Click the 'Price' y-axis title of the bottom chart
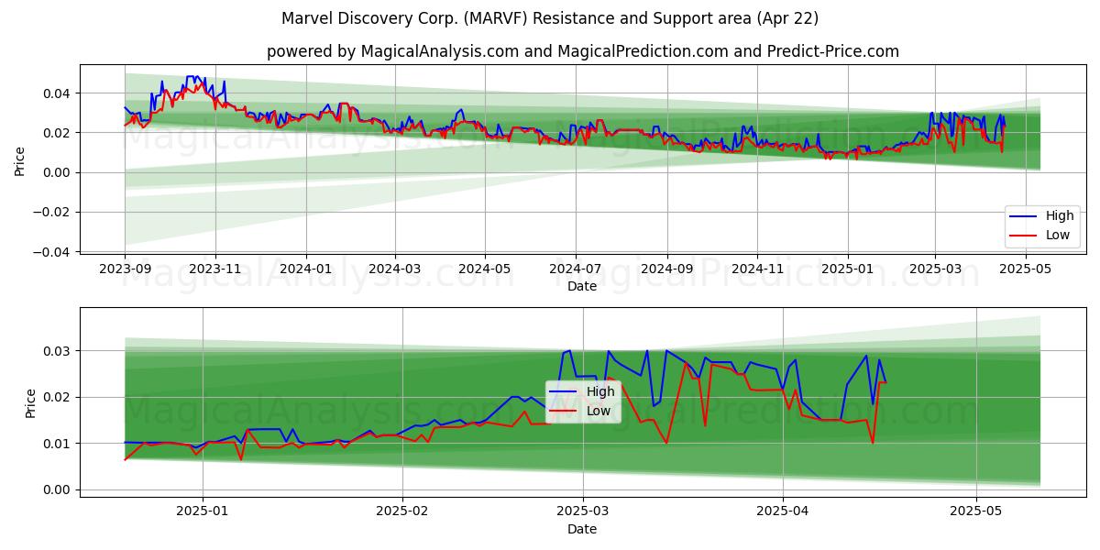 (x=31, y=401)
